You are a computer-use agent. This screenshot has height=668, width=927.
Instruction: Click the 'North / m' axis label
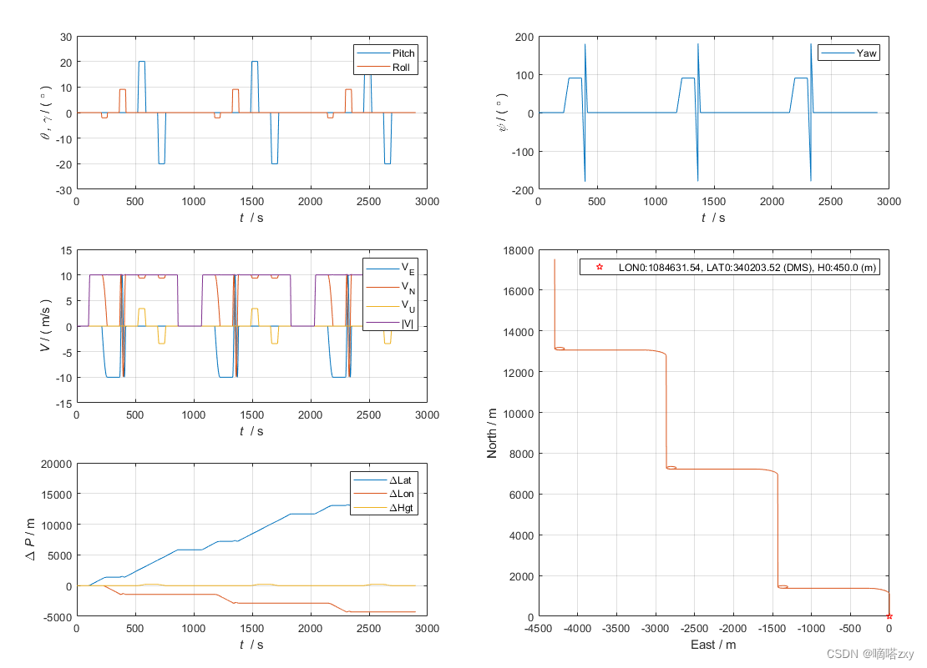pyautogui.click(x=492, y=433)
